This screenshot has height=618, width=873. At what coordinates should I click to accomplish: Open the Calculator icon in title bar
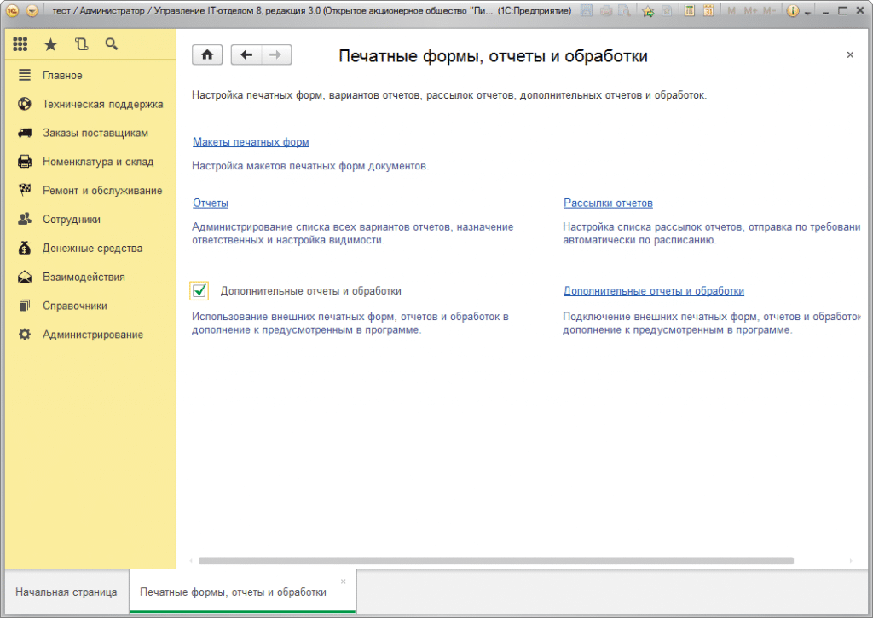(689, 10)
